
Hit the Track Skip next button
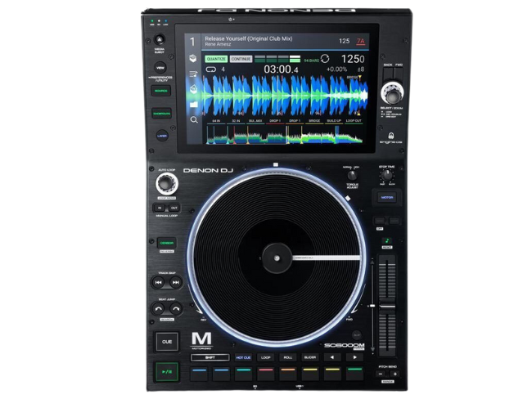click(x=175, y=282)
